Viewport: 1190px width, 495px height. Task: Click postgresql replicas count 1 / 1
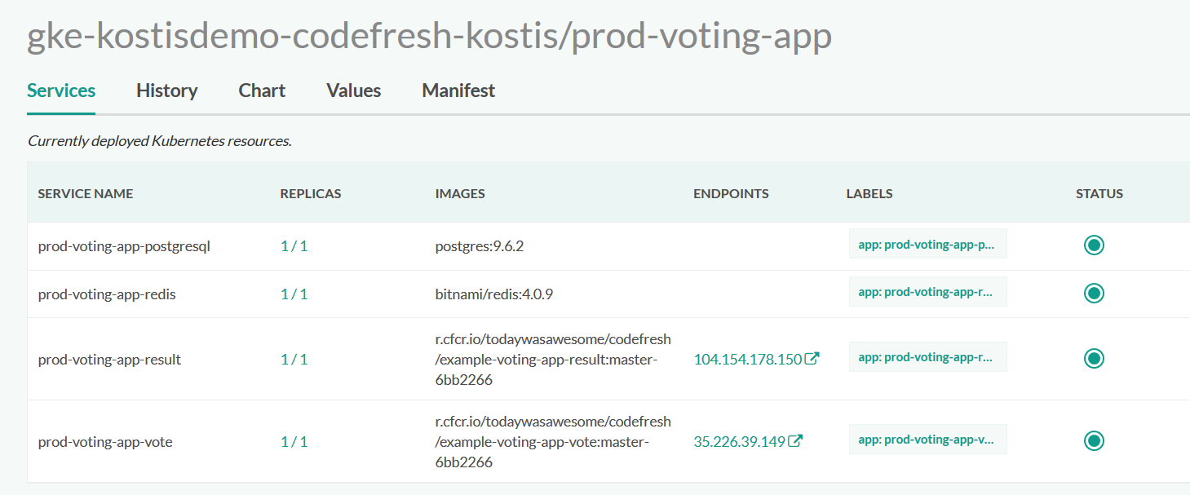pyautogui.click(x=294, y=245)
